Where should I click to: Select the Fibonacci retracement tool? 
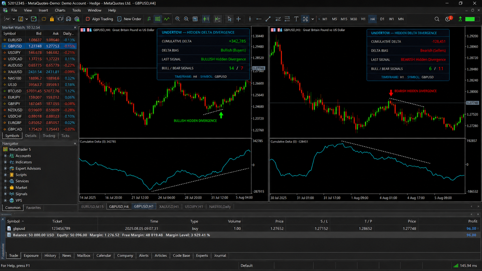[x=287, y=19]
